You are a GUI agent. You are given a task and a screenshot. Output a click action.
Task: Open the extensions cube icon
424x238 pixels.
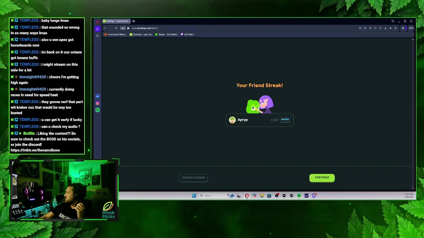click(403, 28)
